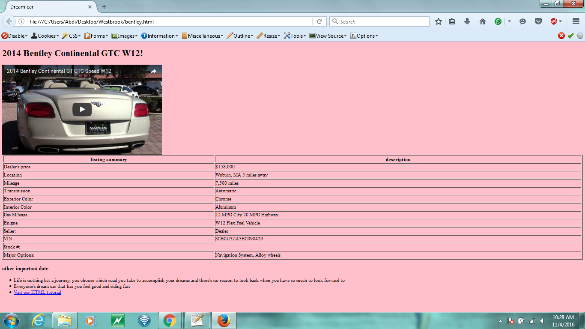The image size is (585, 329).
Task: Open a new tab with plus button
Action: pyautogui.click(x=104, y=7)
